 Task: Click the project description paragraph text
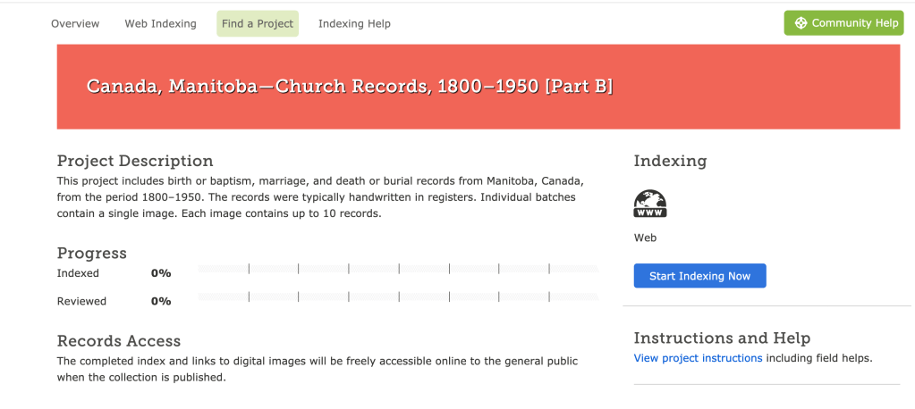[x=320, y=196]
